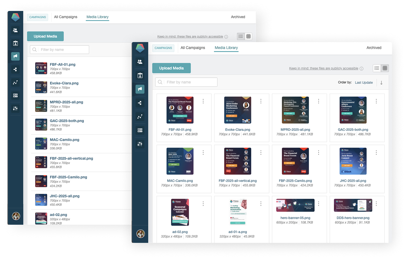Switch to grid view in the front window
This screenshot has width=406, height=259.
tap(385, 68)
